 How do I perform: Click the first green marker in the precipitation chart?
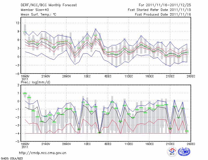(x=25, y=93)
